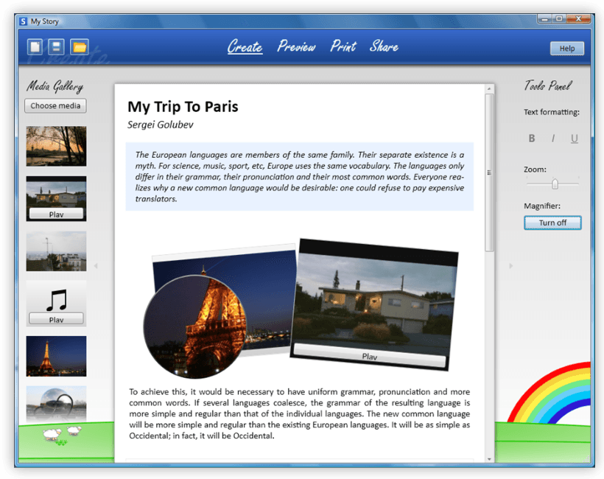604x479 pixels.
Task: Open an existing story file
Action: click(x=80, y=46)
